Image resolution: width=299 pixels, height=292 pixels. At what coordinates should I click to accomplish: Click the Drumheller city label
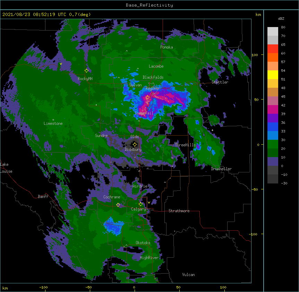221,169
